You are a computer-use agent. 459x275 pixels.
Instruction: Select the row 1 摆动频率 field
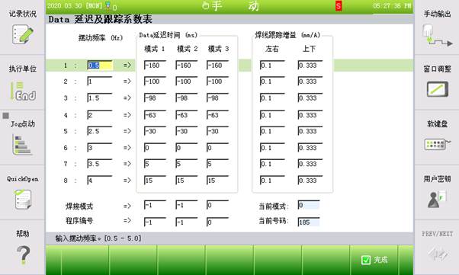[100, 66]
